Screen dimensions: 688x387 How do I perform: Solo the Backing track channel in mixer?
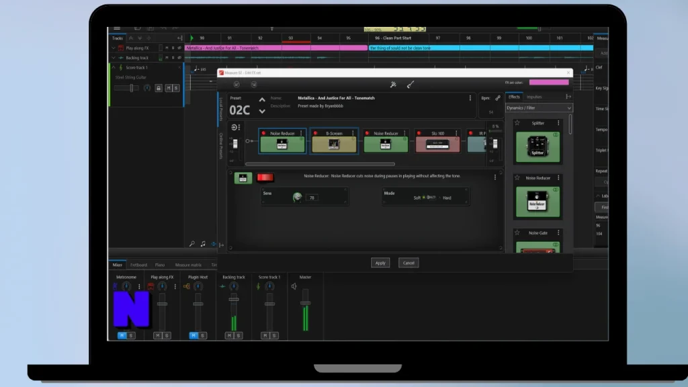point(239,335)
